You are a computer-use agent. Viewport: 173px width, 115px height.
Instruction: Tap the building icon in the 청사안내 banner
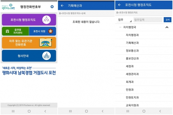(46, 56)
